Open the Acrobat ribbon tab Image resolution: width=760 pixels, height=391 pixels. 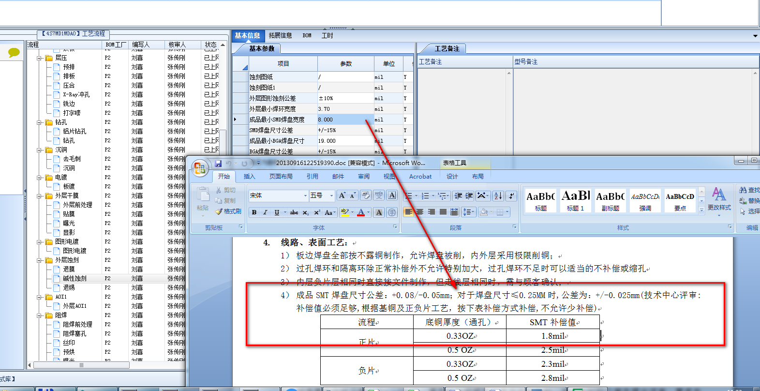420,177
